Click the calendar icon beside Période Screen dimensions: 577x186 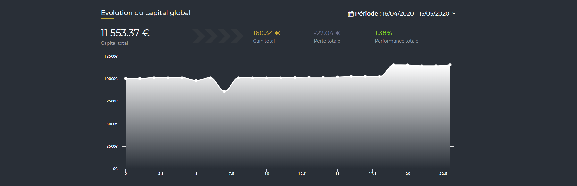coord(351,13)
